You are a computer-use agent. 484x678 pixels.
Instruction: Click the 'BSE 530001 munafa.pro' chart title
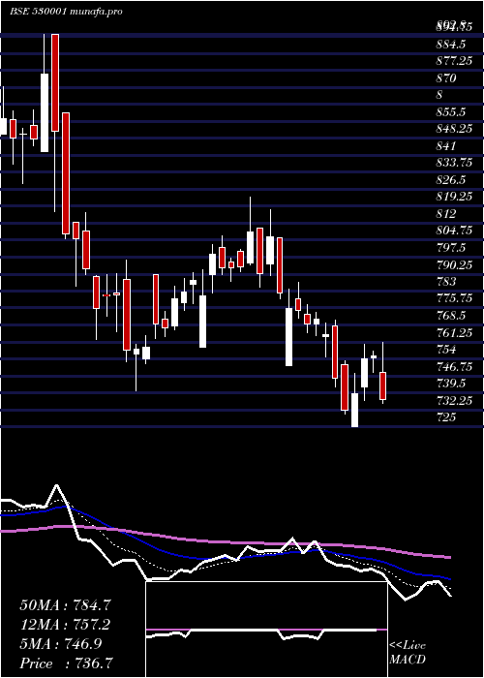(x=66, y=12)
